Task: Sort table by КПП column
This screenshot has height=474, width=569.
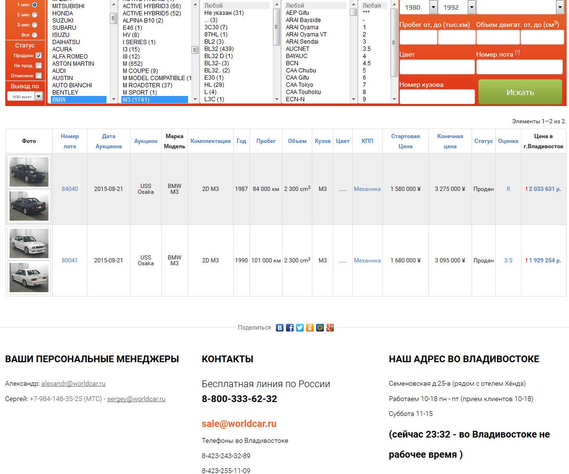Action: point(367,141)
